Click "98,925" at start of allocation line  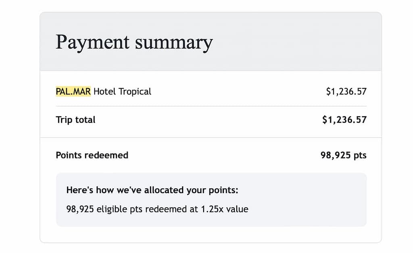(80, 209)
